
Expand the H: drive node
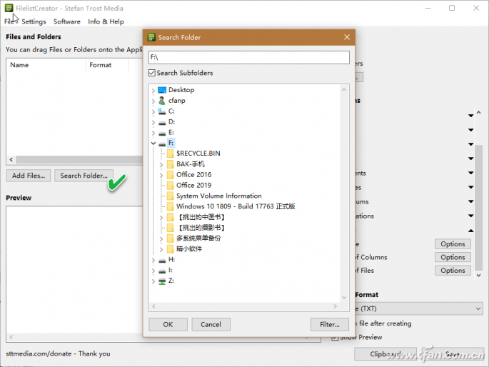point(153,260)
